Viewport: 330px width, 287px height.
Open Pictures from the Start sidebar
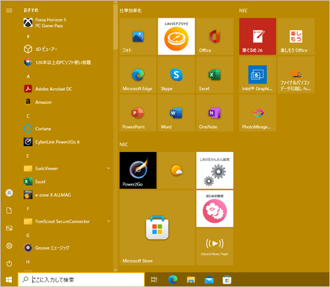click(x=9, y=228)
